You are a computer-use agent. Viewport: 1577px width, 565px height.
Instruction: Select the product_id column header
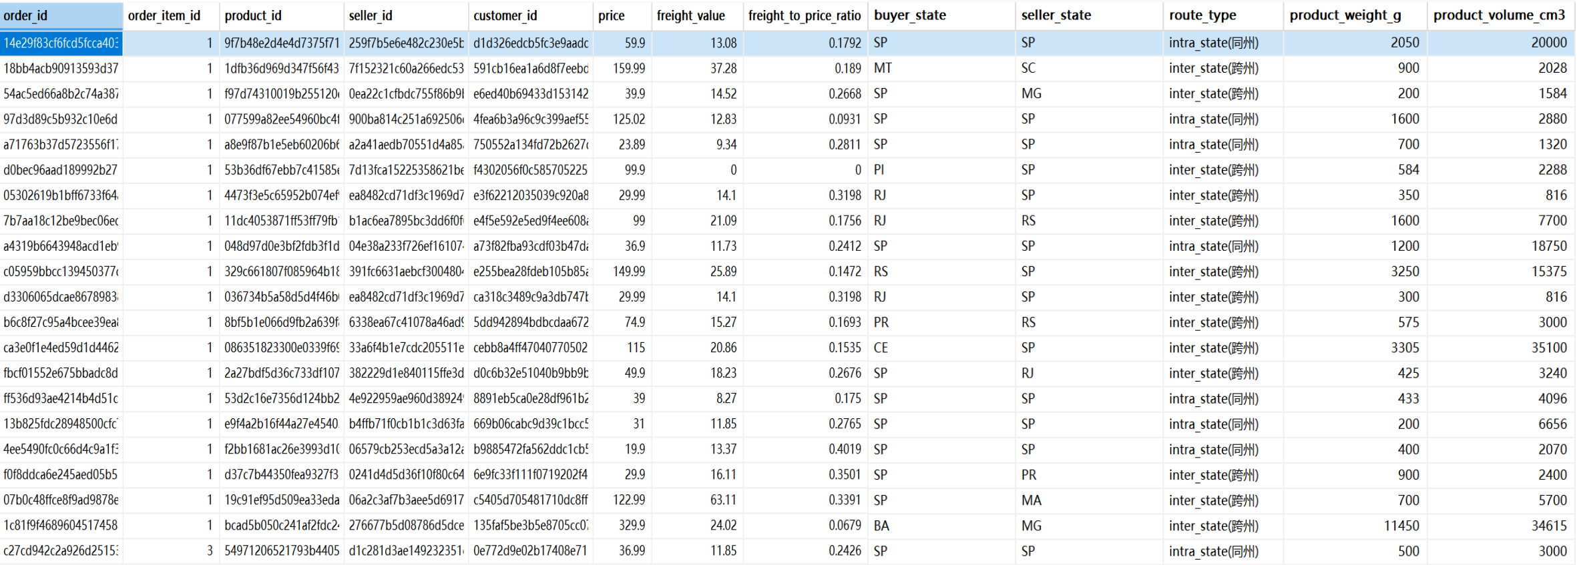281,15
